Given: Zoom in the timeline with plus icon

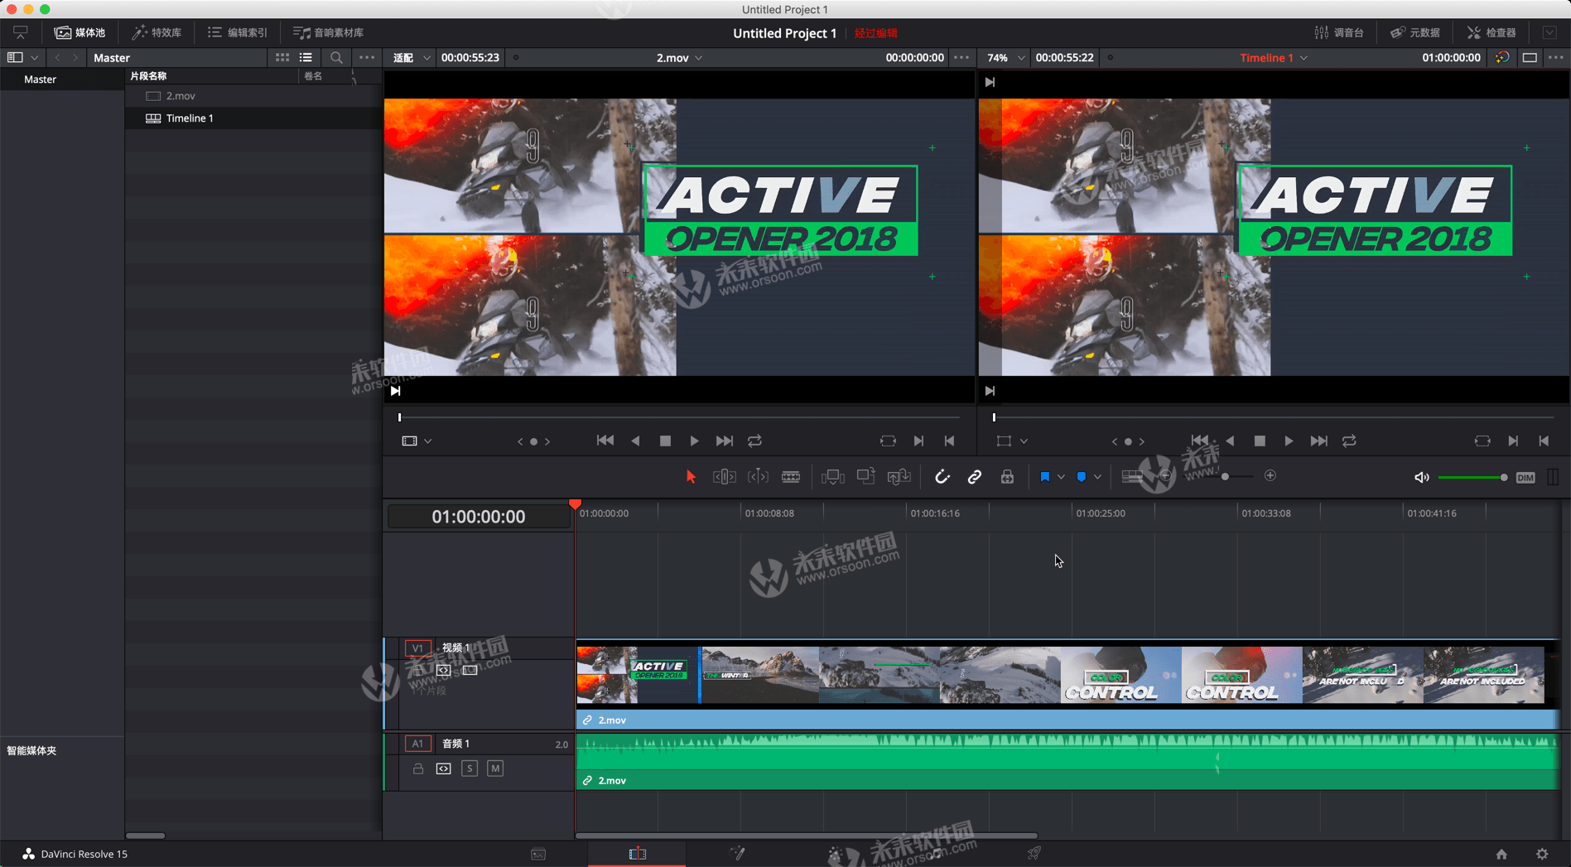Looking at the screenshot, I should click(x=1270, y=476).
